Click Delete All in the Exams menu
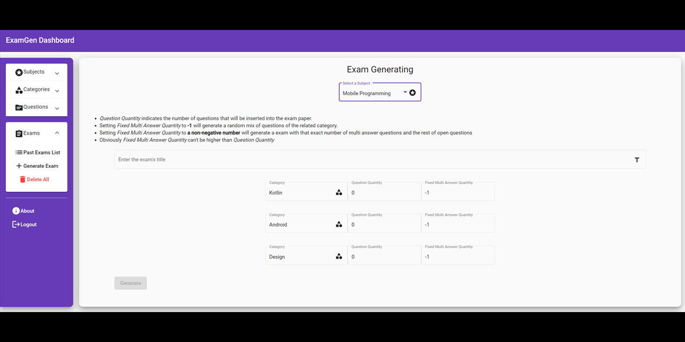This screenshot has height=342, width=685. [x=38, y=179]
